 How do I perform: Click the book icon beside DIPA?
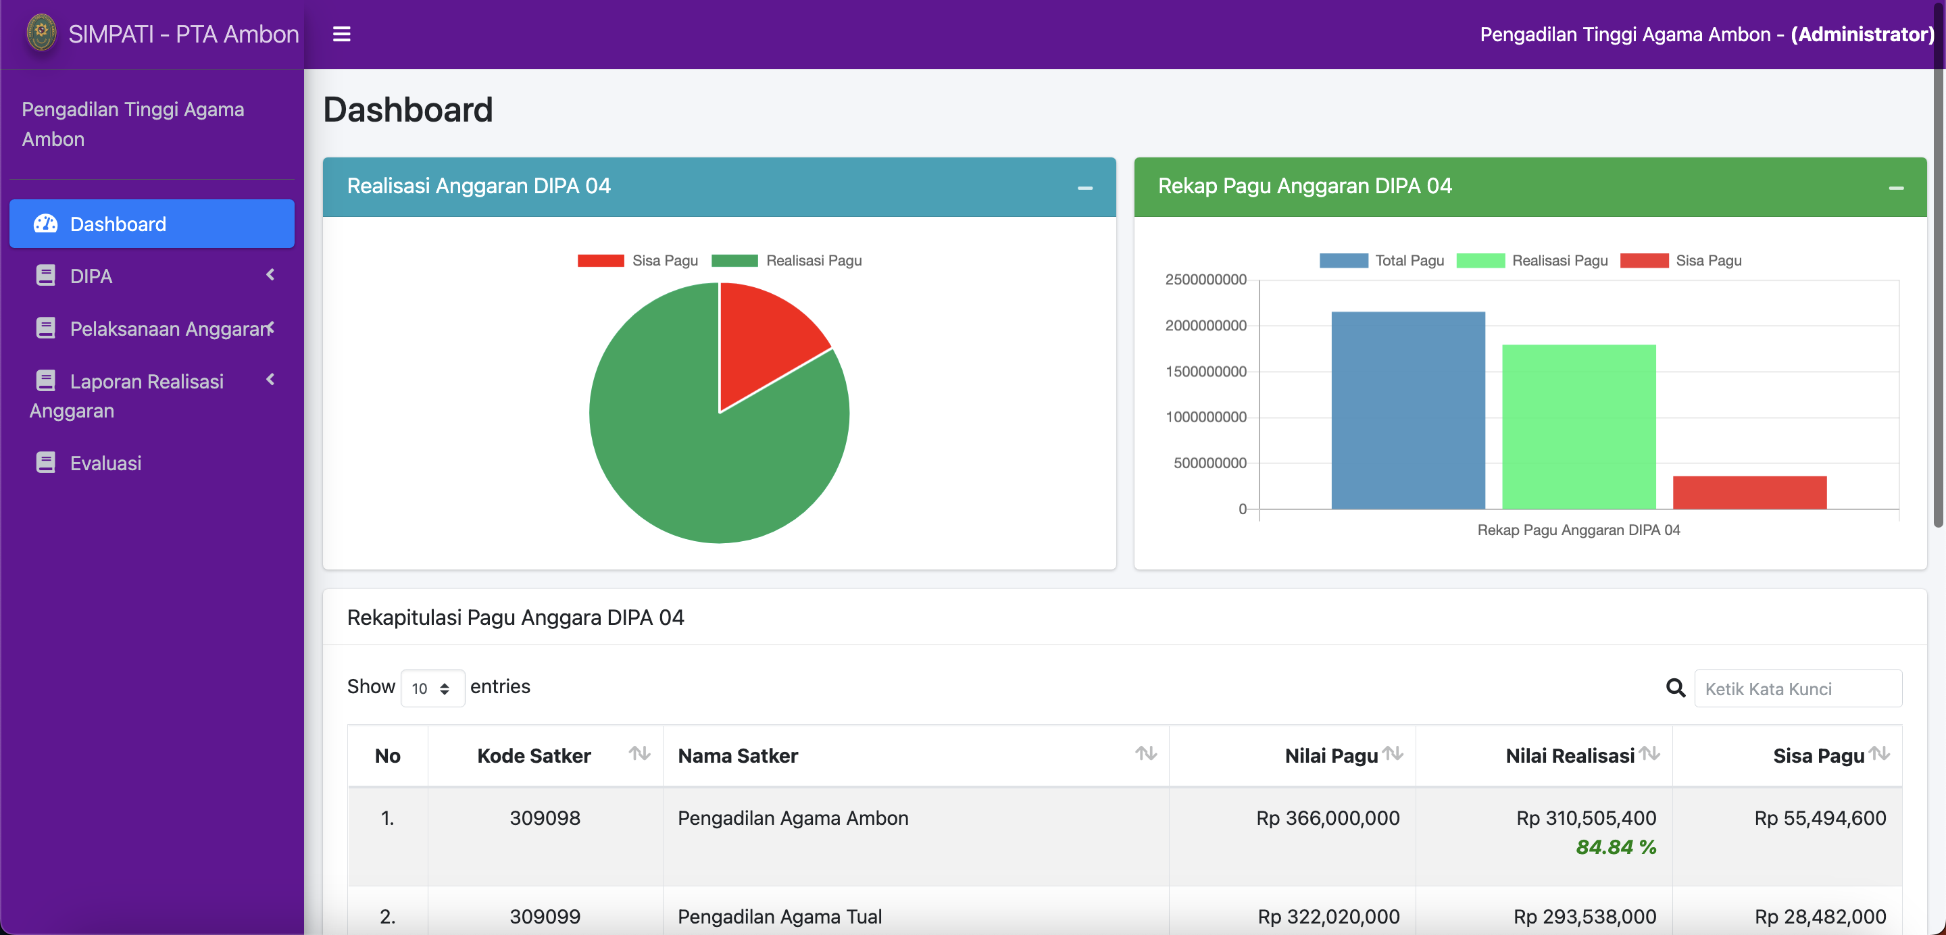pos(45,276)
